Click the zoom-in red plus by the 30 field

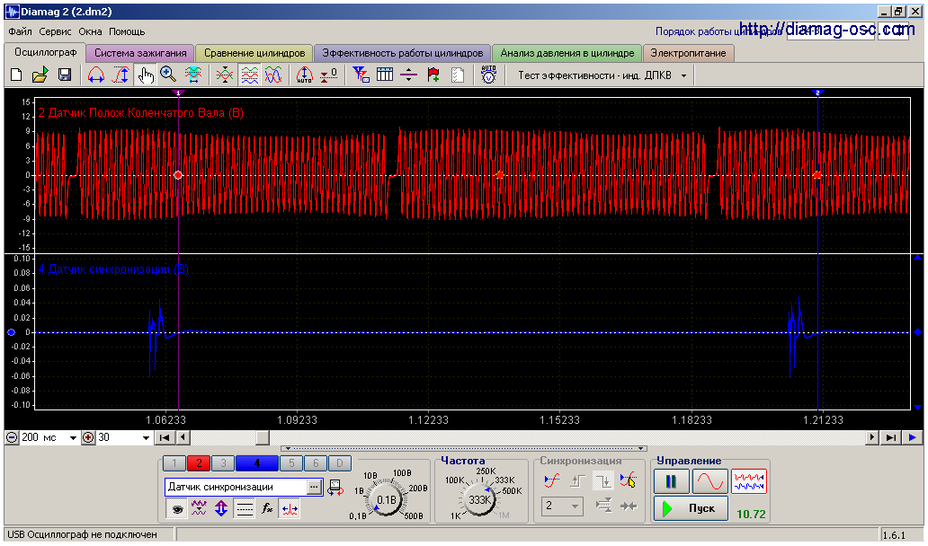point(88,438)
